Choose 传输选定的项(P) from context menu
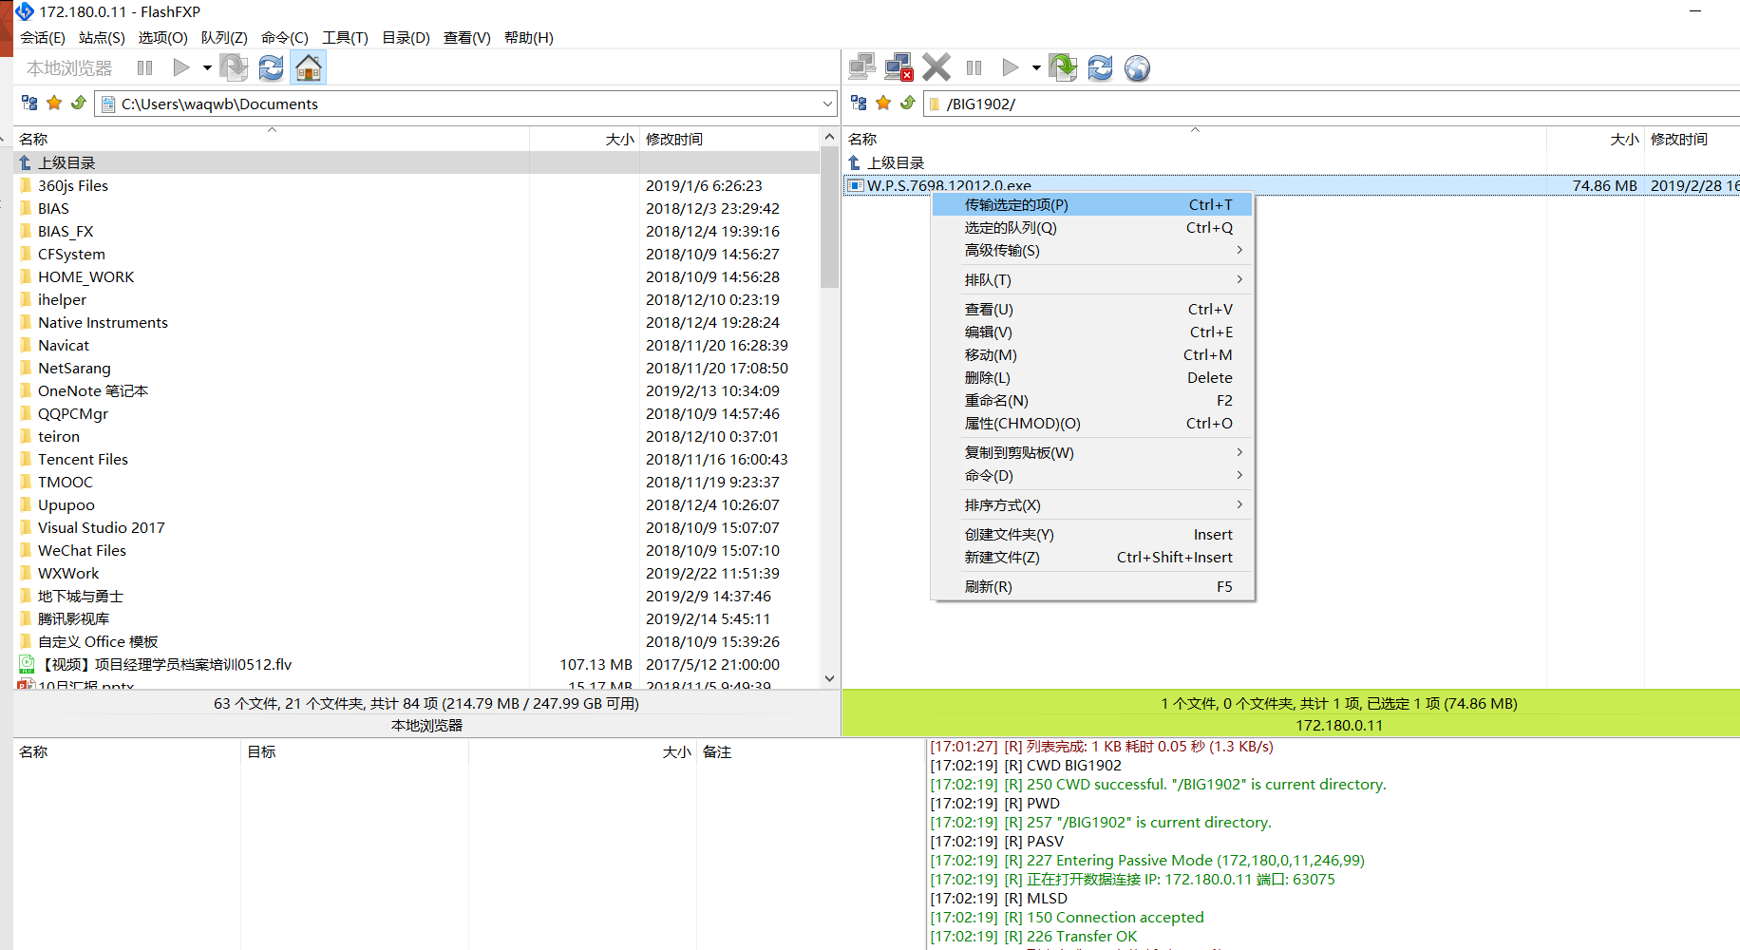 click(1092, 204)
